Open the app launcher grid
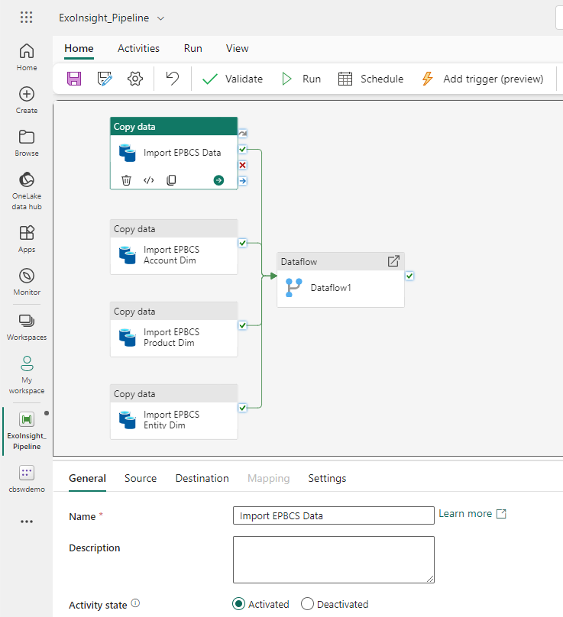This screenshot has height=617, width=563. [27, 18]
